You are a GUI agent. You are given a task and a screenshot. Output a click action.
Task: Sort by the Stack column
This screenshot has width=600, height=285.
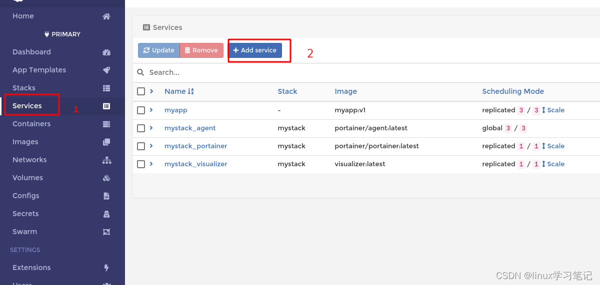287,91
